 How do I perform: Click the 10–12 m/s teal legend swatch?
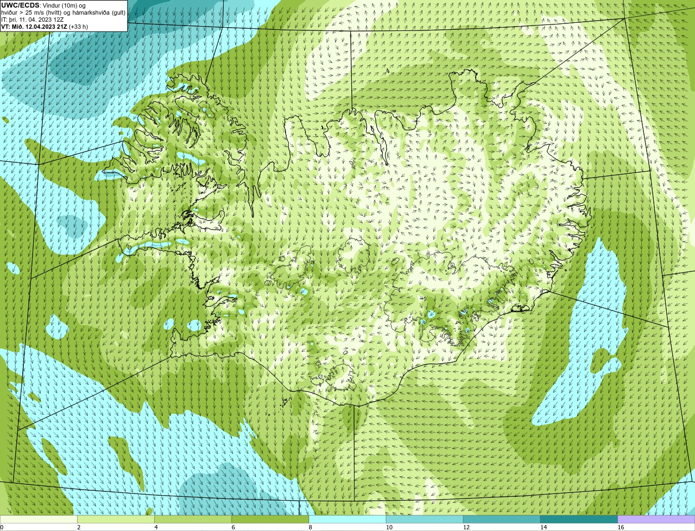tap(425, 520)
